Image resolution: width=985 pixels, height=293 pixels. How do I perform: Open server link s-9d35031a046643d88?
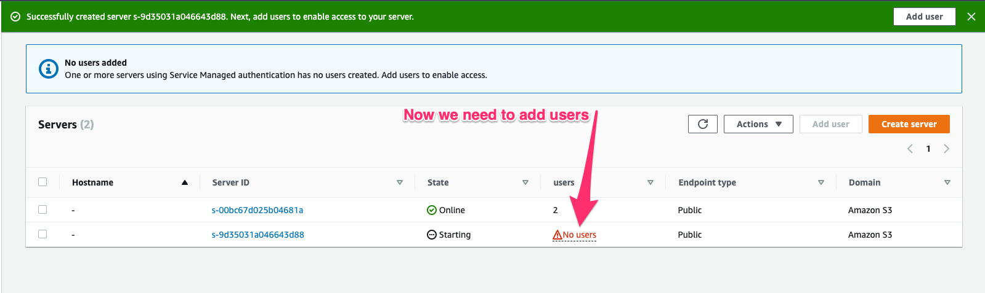[257, 235]
